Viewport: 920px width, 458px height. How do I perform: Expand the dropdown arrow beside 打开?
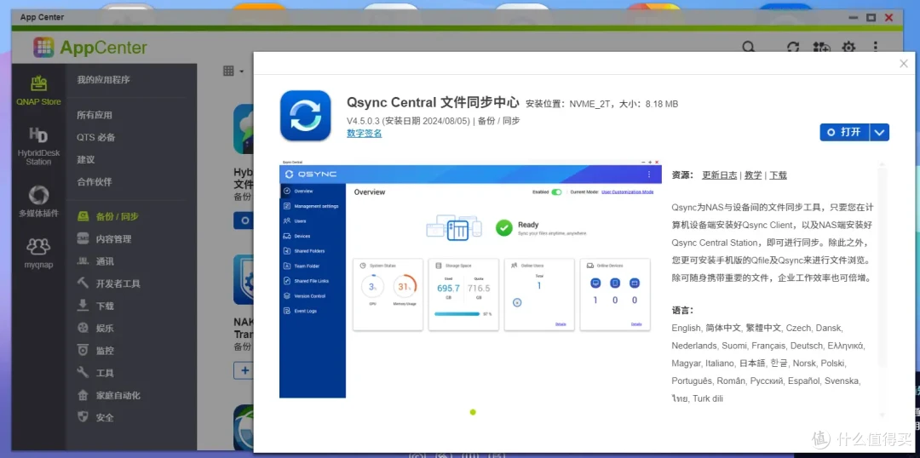[x=879, y=132]
